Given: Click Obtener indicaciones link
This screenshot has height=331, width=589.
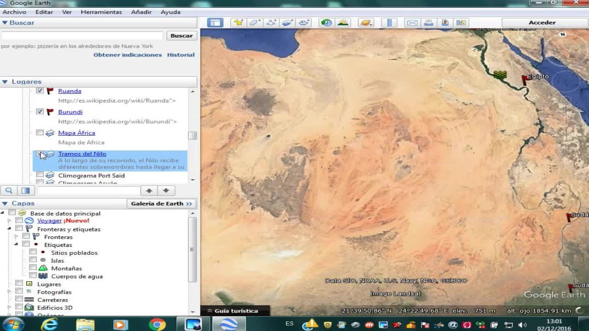Looking at the screenshot, I should coord(127,55).
